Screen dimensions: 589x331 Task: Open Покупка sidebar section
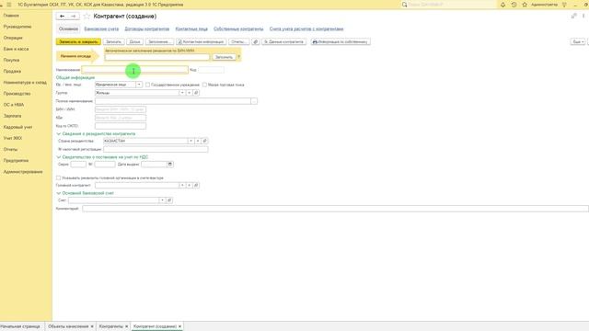(x=12, y=60)
